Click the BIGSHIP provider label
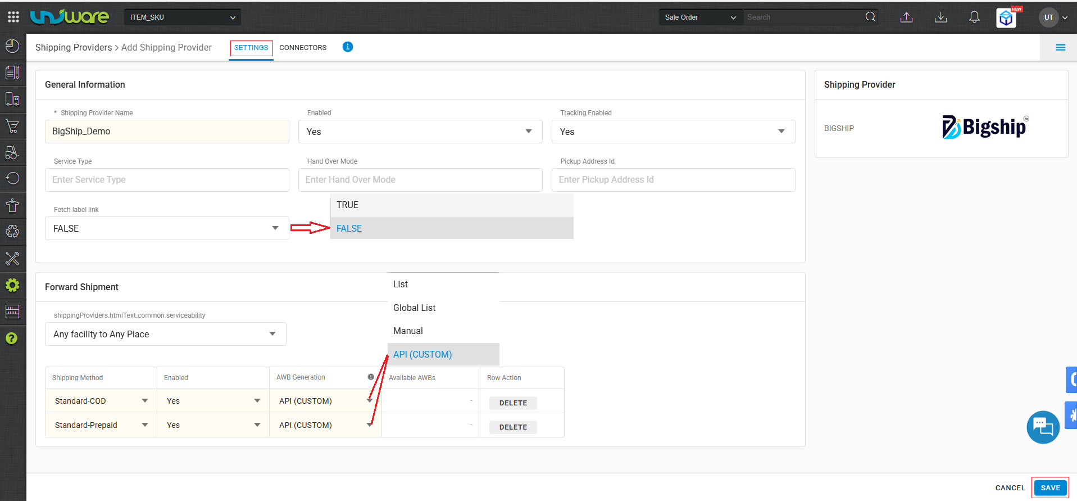Viewport: 1077px width, 501px height. click(x=839, y=128)
